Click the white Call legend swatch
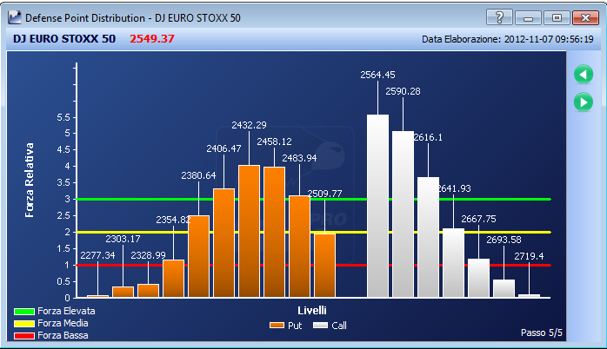607x349 pixels. (x=321, y=326)
